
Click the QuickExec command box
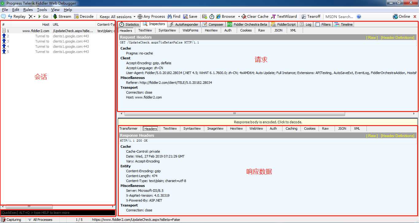[x=58, y=213]
